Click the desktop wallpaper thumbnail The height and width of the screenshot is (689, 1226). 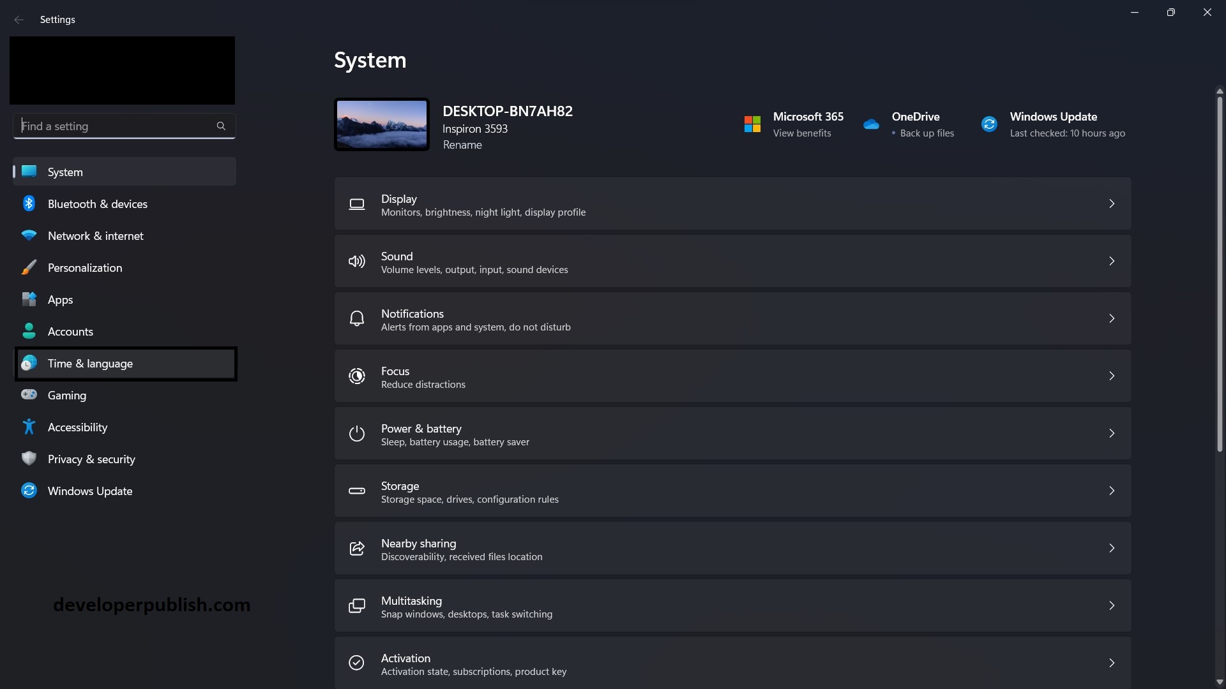[x=382, y=124]
